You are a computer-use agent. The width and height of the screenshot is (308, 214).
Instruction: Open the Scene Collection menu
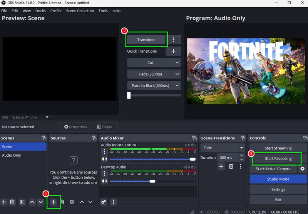point(80,11)
